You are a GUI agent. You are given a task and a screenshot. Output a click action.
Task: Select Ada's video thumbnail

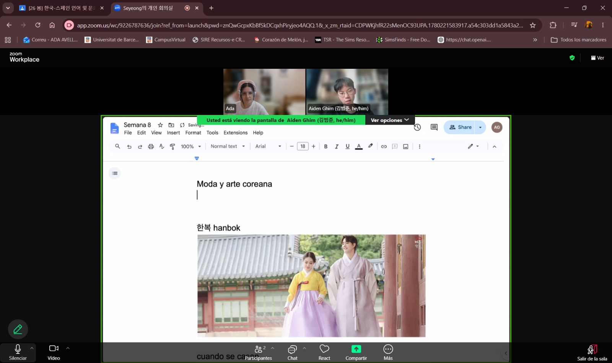tap(264, 92)
